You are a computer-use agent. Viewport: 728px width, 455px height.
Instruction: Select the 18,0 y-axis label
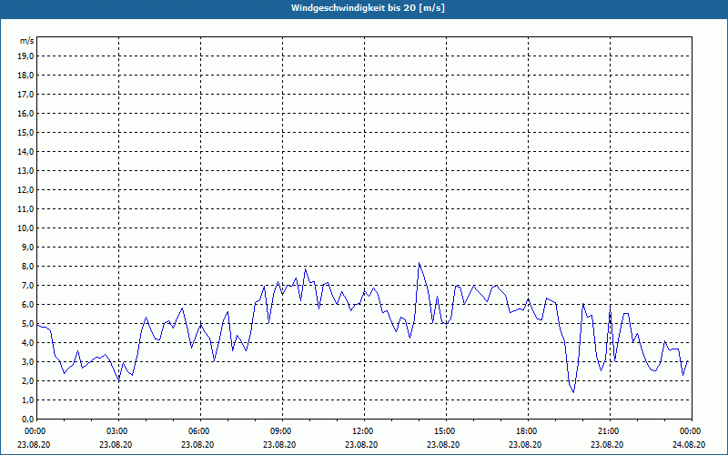click(x=26, y=76)
